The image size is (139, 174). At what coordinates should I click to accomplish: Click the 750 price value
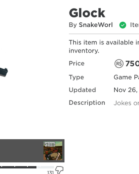[x=132, y=63]
